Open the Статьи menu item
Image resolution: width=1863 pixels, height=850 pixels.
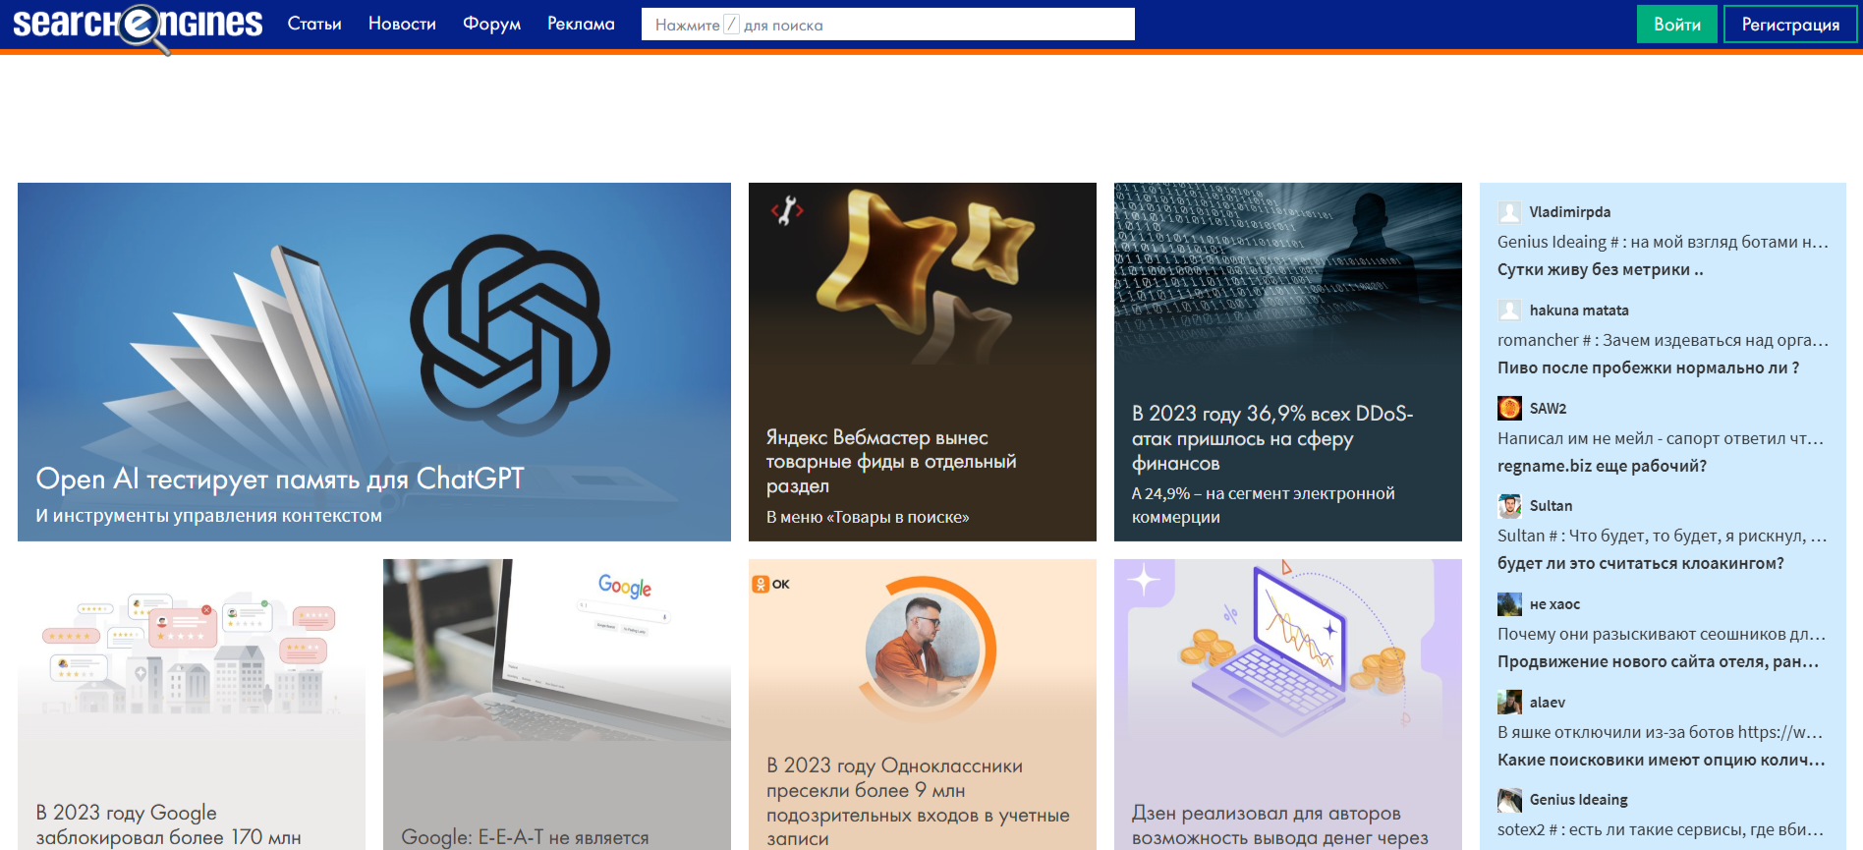314,24
